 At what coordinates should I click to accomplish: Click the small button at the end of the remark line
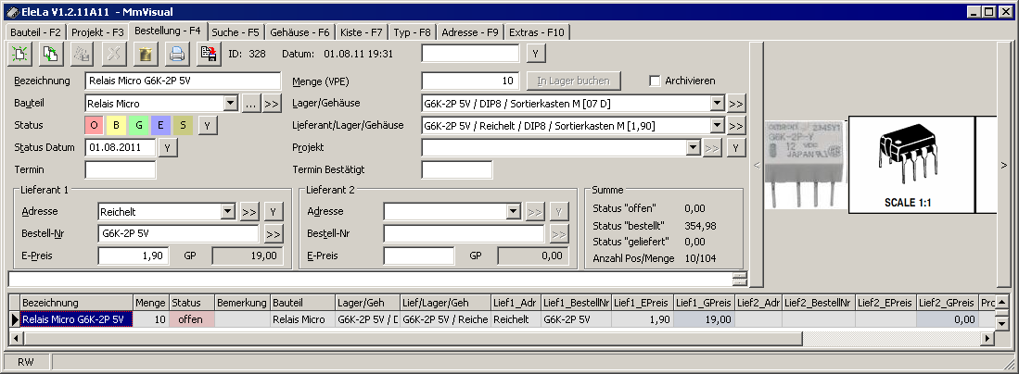(x=739, y=280)
